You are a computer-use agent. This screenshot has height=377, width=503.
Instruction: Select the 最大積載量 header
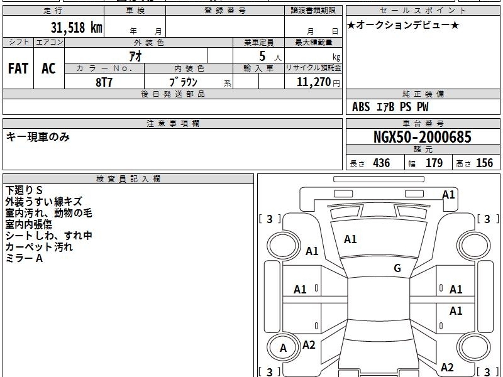(x=313, y=42)
